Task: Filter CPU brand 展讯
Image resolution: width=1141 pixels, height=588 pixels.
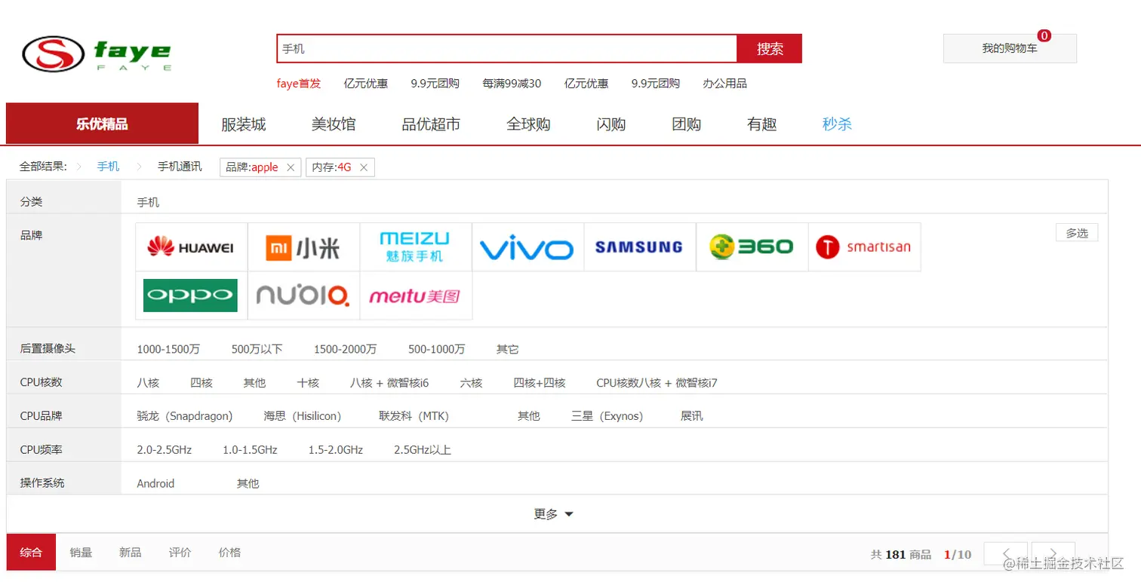Action: (x=691, y=416)
